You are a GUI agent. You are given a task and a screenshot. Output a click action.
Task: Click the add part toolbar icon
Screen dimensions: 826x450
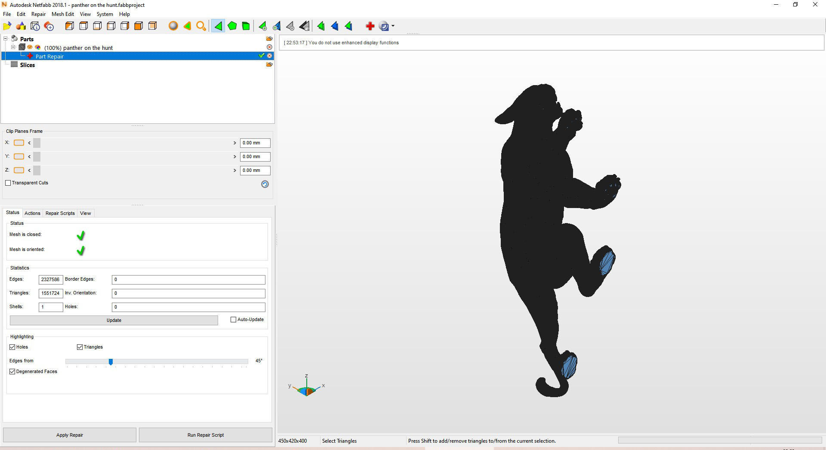point(49,26)
